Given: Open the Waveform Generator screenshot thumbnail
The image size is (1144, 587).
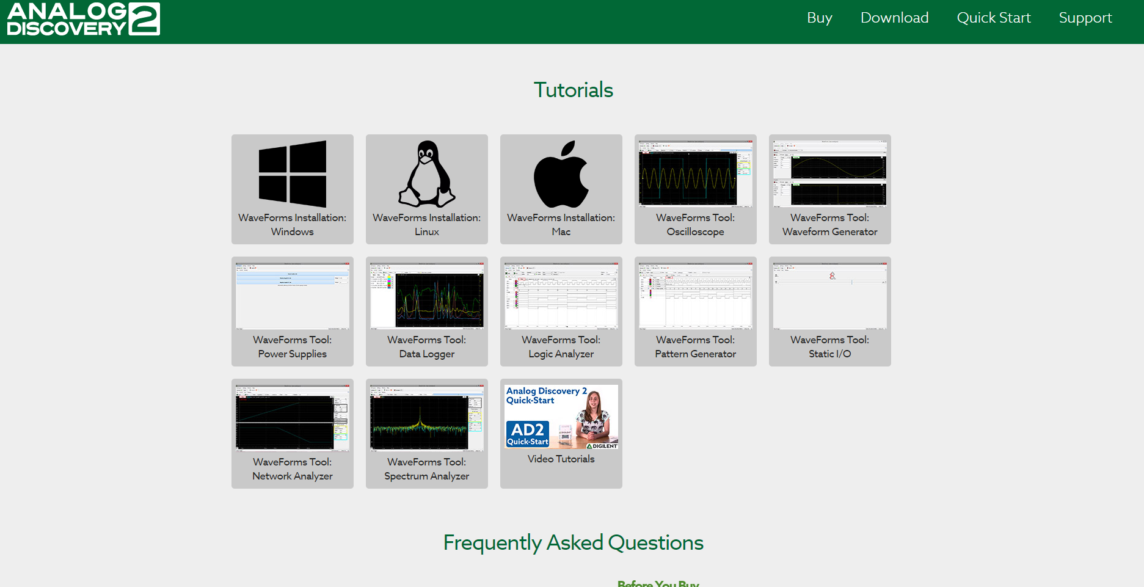Looking at the screenshot, I should [x=829, y=174].
